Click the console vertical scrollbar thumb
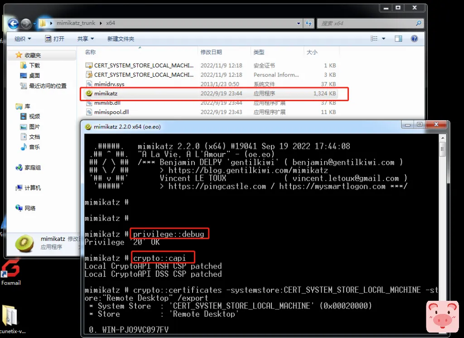Viewport: 464px width, 338px height. click(443, 149)
